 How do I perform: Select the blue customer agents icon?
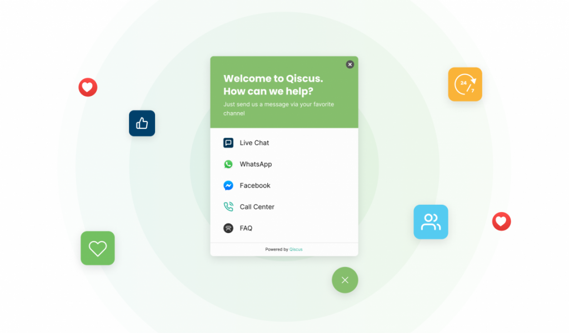click(431, 221)
